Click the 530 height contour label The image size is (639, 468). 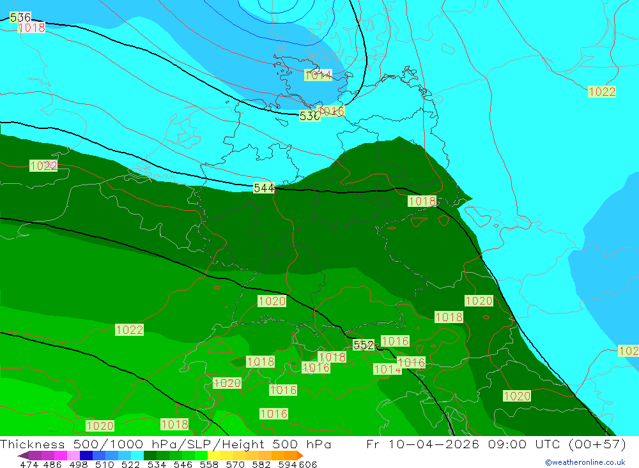pos(310,116)
